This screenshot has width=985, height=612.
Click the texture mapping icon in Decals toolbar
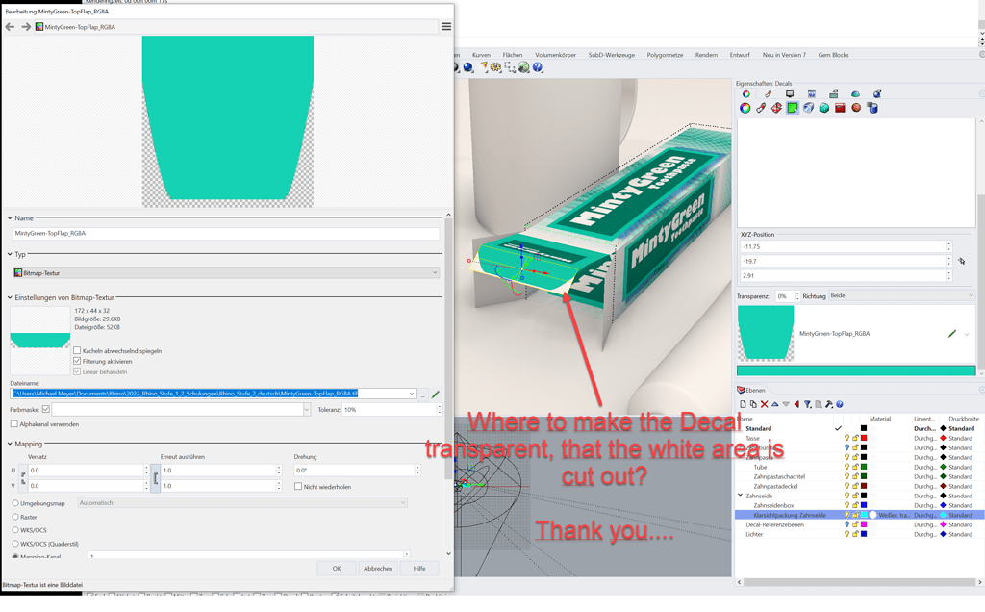click(807, 108)
